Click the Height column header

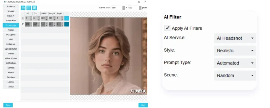tap(52, 13)
